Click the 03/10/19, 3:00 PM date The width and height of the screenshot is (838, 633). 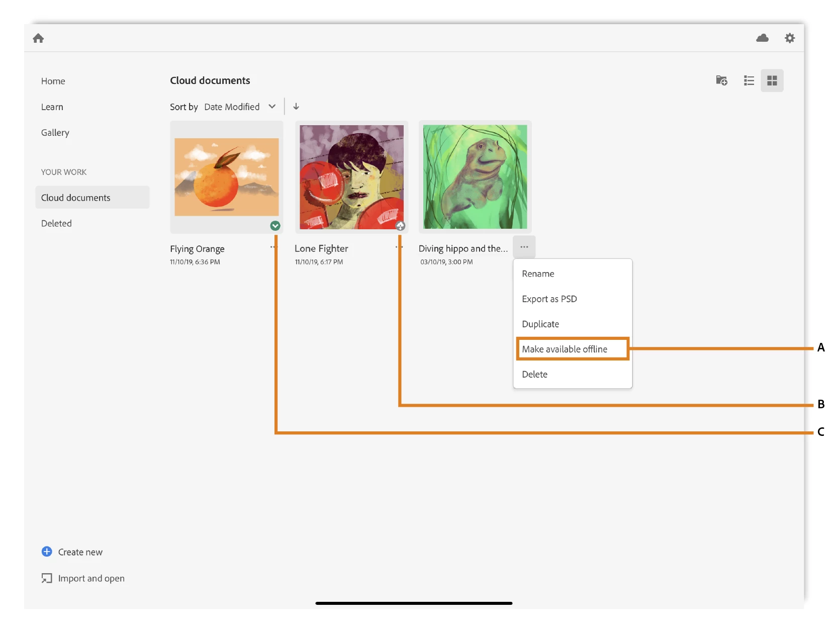446,262
